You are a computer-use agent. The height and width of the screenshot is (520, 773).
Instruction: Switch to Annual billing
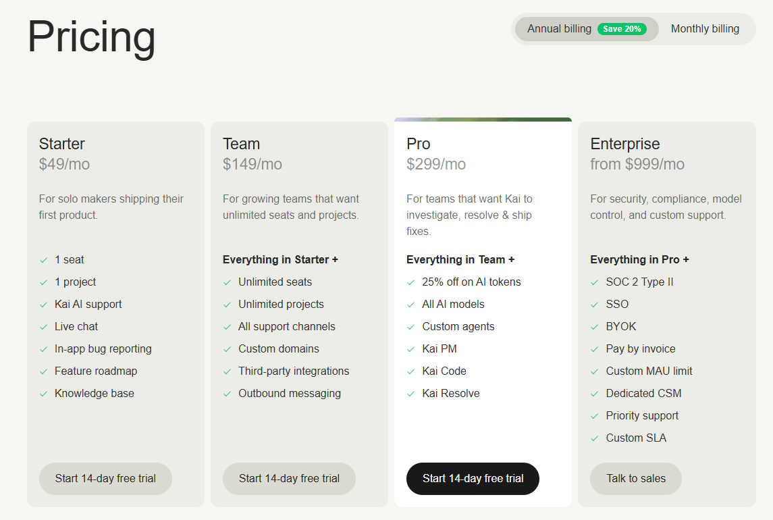pos(587,29)
